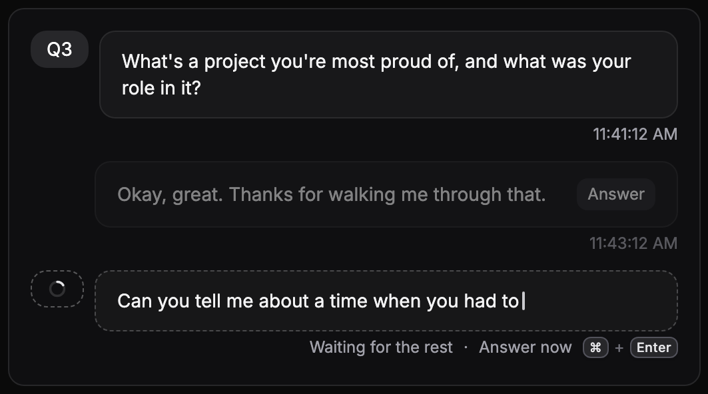Image resolution: width=708 pixels, height=394 pixels.
Task: Open the Q3 "project you're most proud of" bubble
Action: pos(388,75)
